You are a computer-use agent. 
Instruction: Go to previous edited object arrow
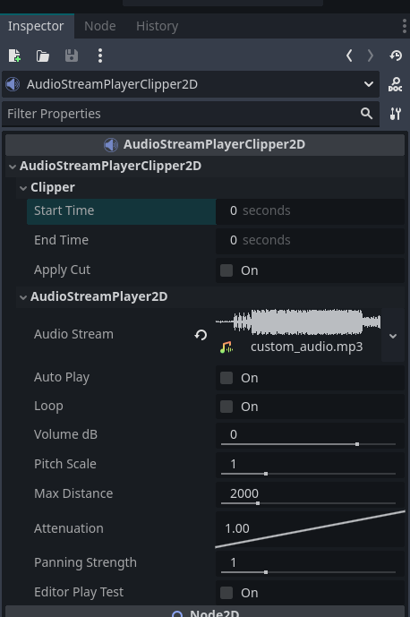coord(349,56)
